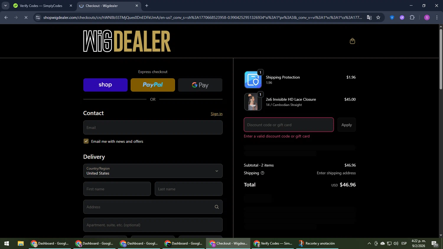Stop page loading in browser toolbar

pos(26,17)
